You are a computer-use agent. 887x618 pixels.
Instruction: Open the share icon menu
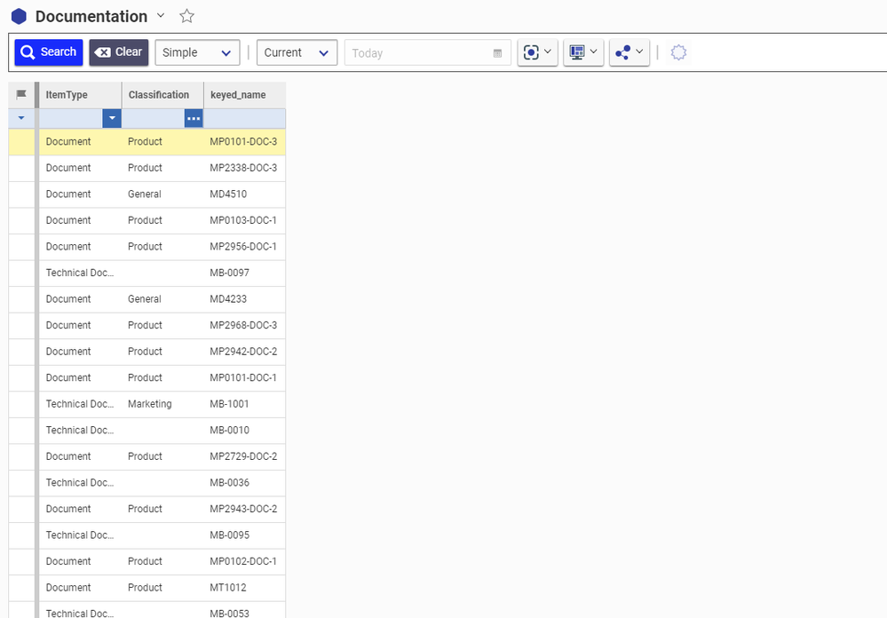(630, 52)
